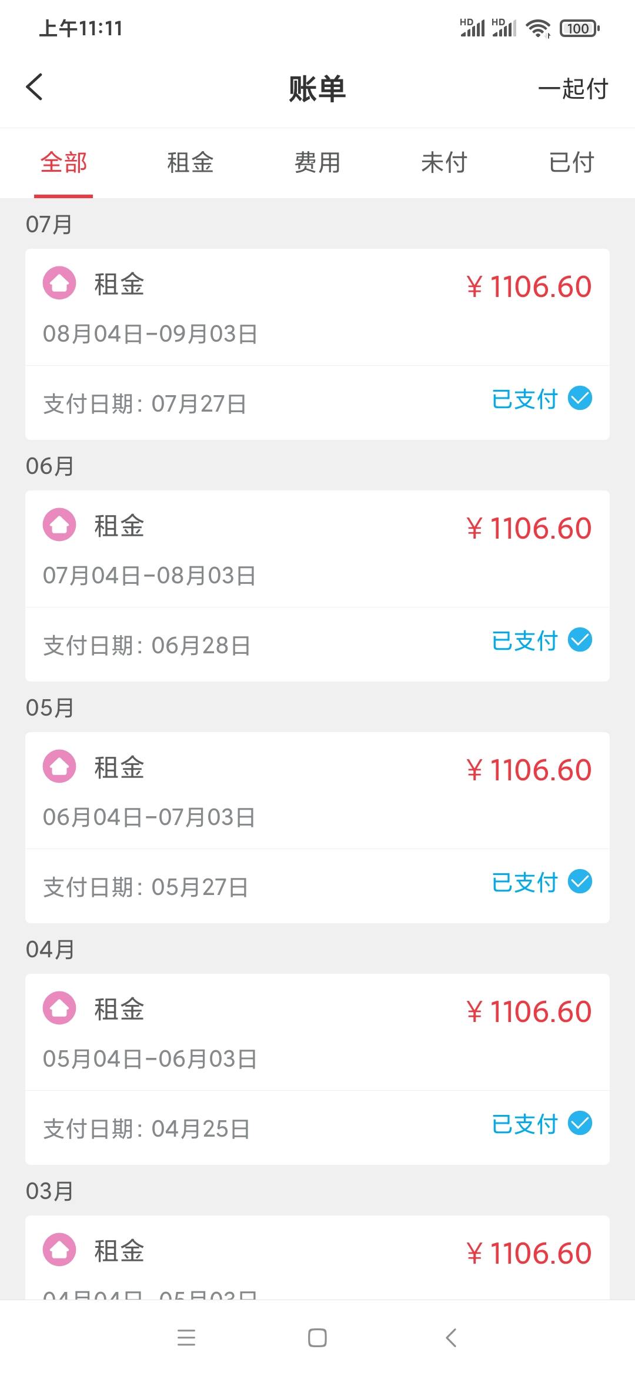Switch to the 租金 tab
Viewport: 635px width, 1376px height.
click(190, 163)
